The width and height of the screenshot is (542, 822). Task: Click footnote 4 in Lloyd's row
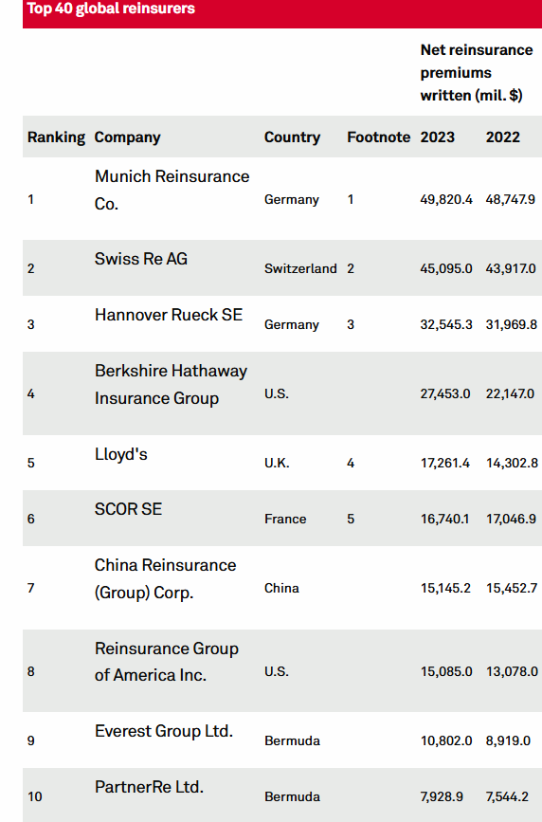tap(351, 463)
